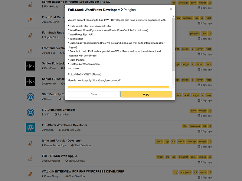Screen dimensions: 242x181
Task: Click calendar icon of IT Automation Engineer row
Action: [199, 116]
